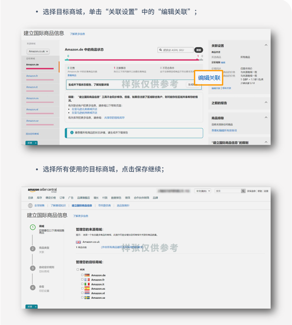
Task: Click the header search magnifier button
Action: 243,191
